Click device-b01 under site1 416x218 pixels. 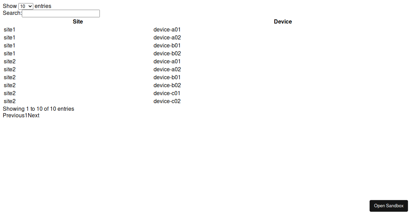coord(167,46)
